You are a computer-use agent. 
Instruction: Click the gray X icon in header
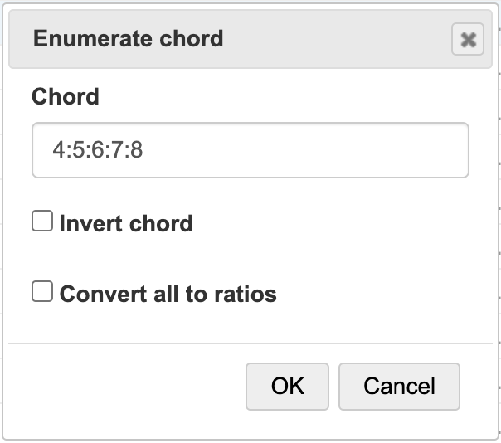[x=468, y=39]
